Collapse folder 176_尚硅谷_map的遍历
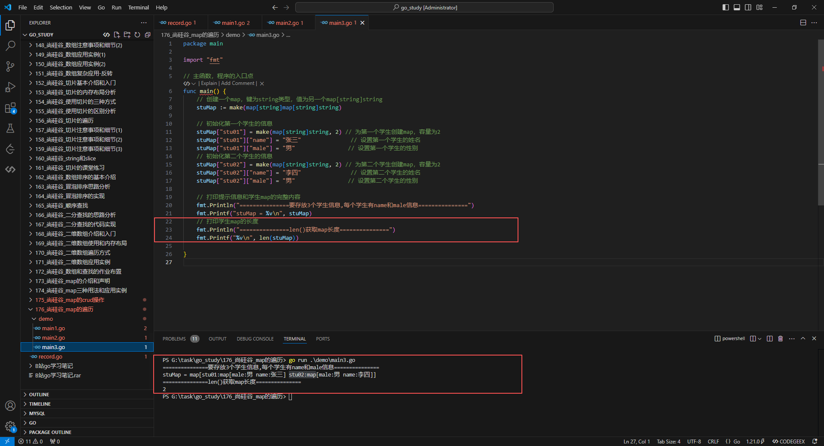The image size is (824, 446). (87, 309)
